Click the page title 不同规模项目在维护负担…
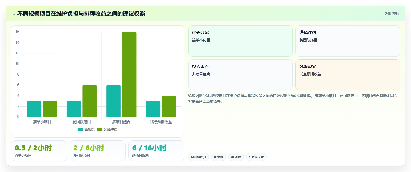Screen dimensions: 411x172 pos(81,14)
